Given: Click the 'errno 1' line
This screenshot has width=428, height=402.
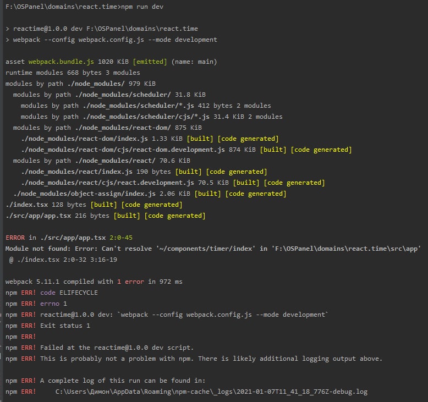Looking at the screenshot, I should point(53,304).
